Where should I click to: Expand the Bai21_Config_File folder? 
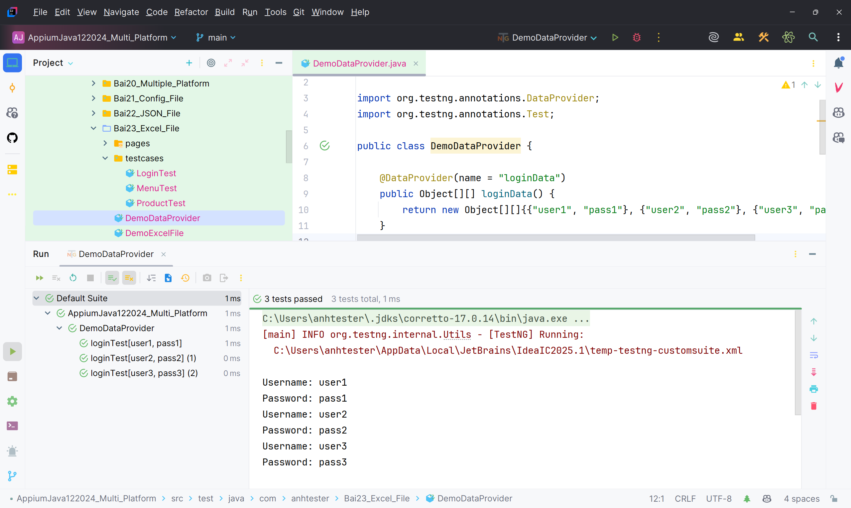click(x=93, y=98)
